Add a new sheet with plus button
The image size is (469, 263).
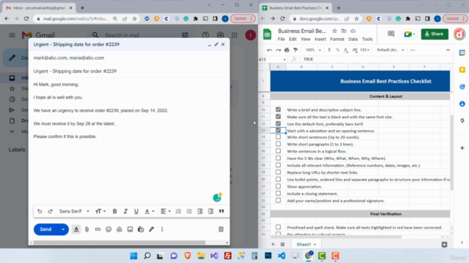(x=273, y=245)
